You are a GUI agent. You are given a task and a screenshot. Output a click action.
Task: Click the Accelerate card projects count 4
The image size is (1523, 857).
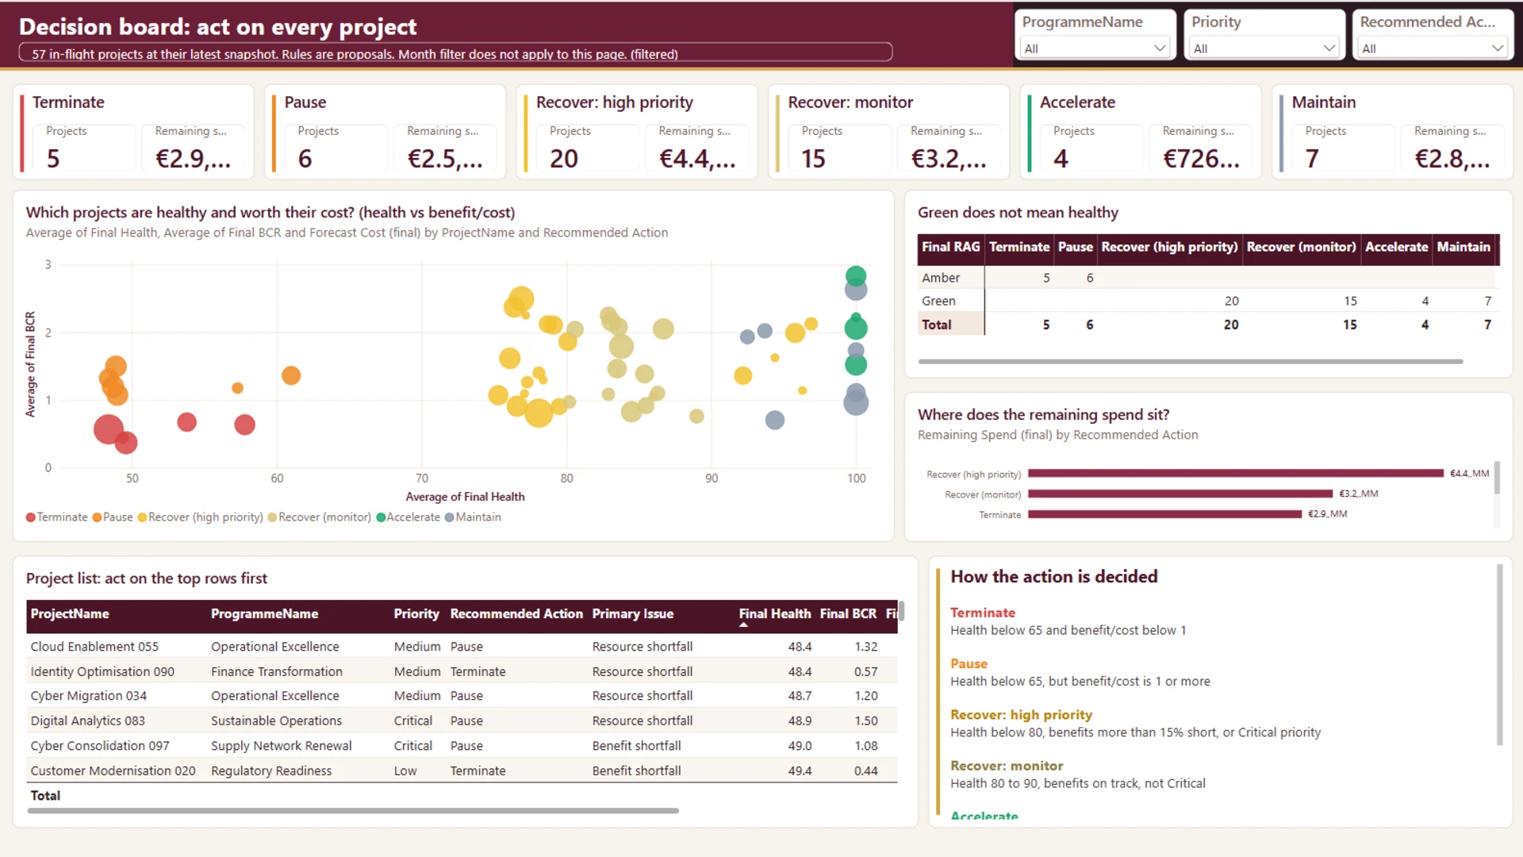coord(1061,159)
